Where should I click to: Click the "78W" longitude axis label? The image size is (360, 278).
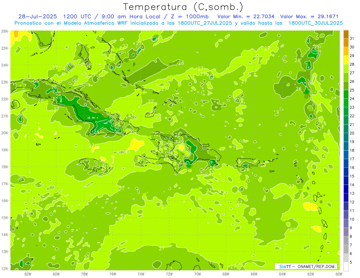click(x=84, y=274)
